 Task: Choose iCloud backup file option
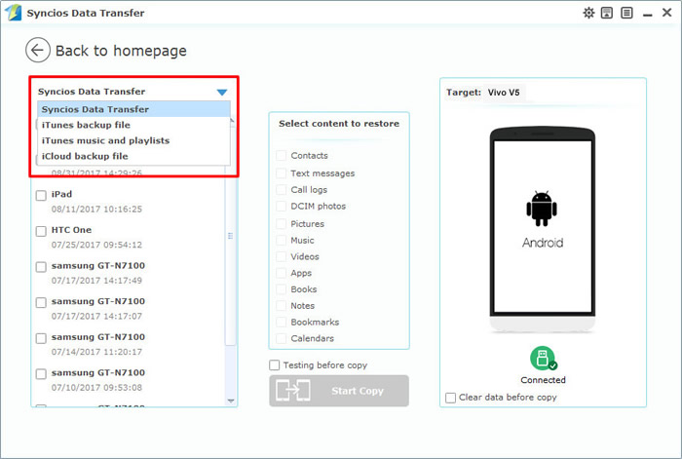click(x=134, y=156)
